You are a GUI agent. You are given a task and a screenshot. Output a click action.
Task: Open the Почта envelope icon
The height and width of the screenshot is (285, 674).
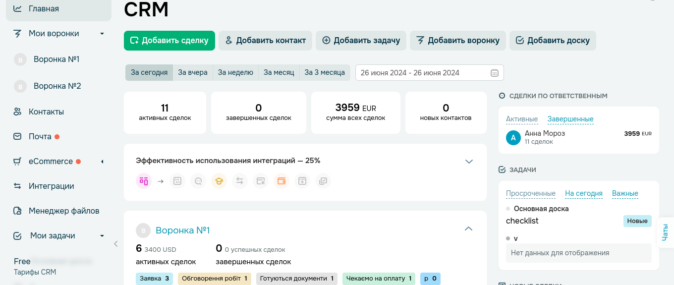coord(17,136)
